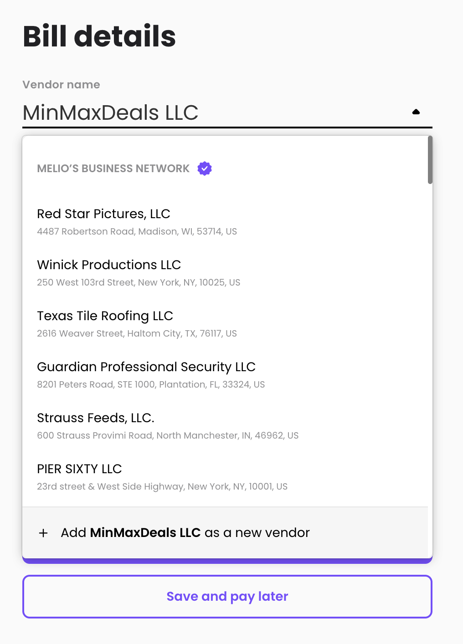Collapse the vendor name dropdown arrow
This screenshot has height=644, width=463.
pyautogui.click(x=416, y=112)
